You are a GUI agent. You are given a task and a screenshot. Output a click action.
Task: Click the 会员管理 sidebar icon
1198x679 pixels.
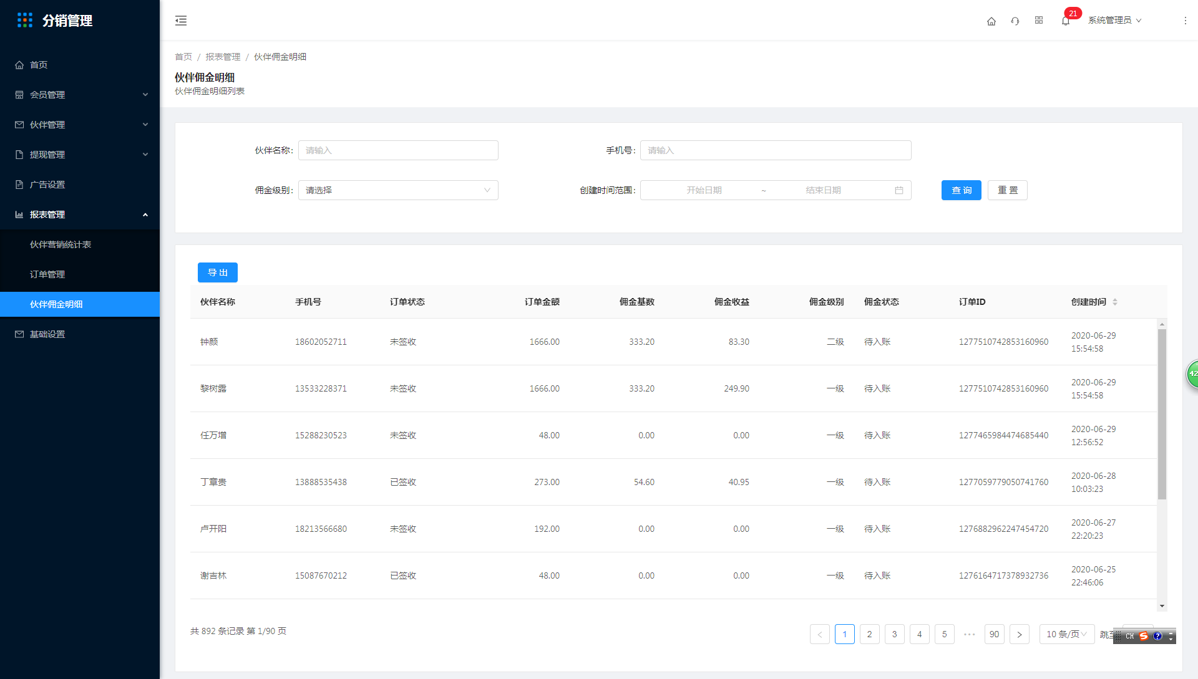[x=19, y=95]
